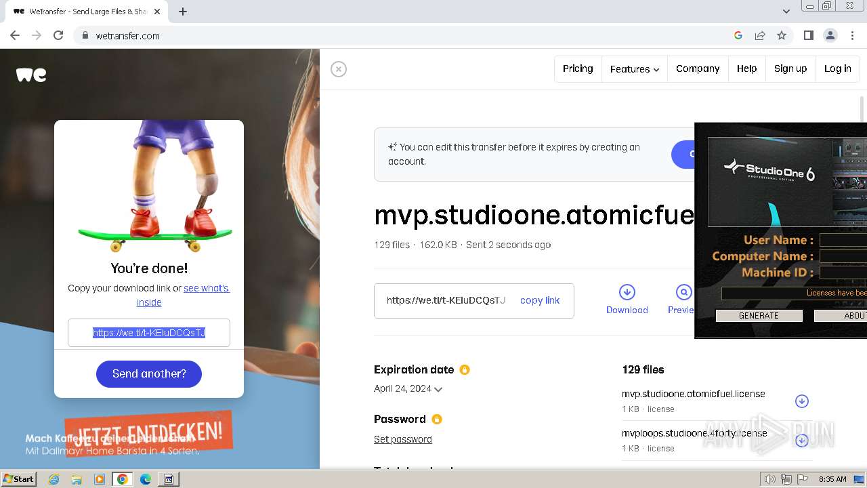The width and height of the screenshot is (867, 488).
Task: Click the premium badge next to Expiration date
Action: click(465, 370)
